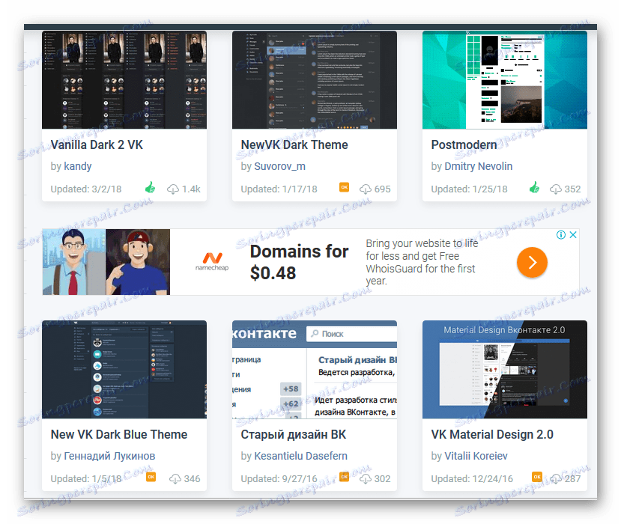Click the ad info icon
The height and width of the screenshot is (524, 621).
click(561, 235)
